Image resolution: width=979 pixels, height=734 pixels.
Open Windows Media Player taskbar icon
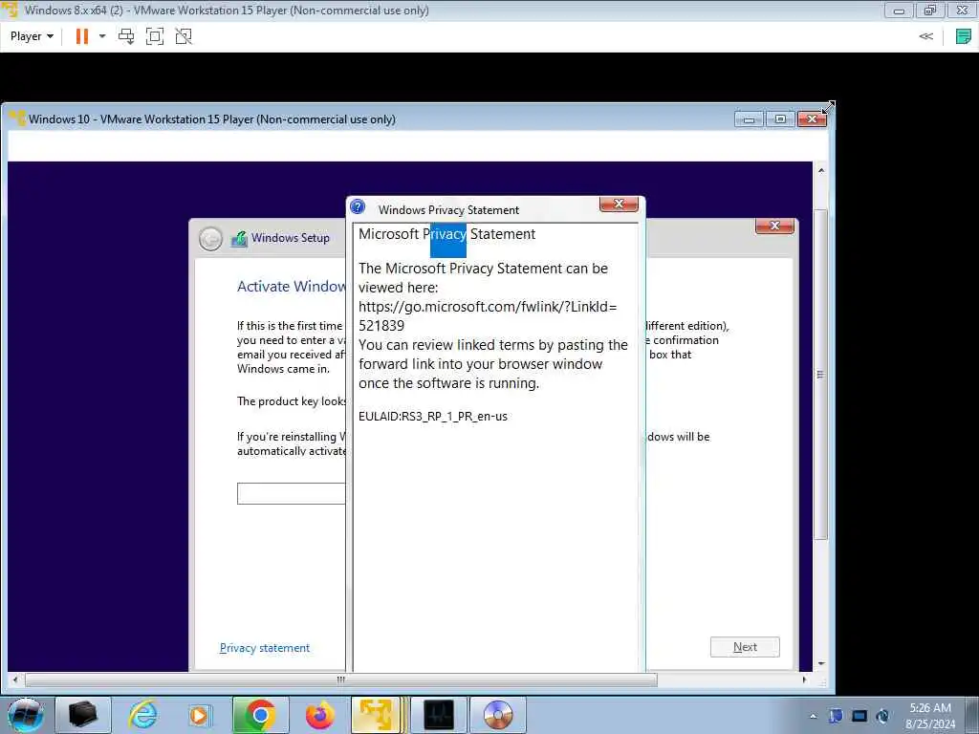click(x=200, y=715)
